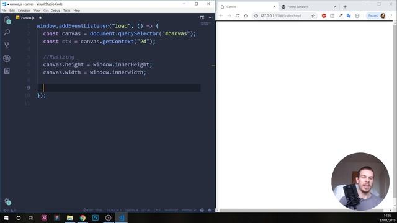This screenshot has height=223, width=397.
Task: Open the Source Control view
Action: click(x=7, y=45)
